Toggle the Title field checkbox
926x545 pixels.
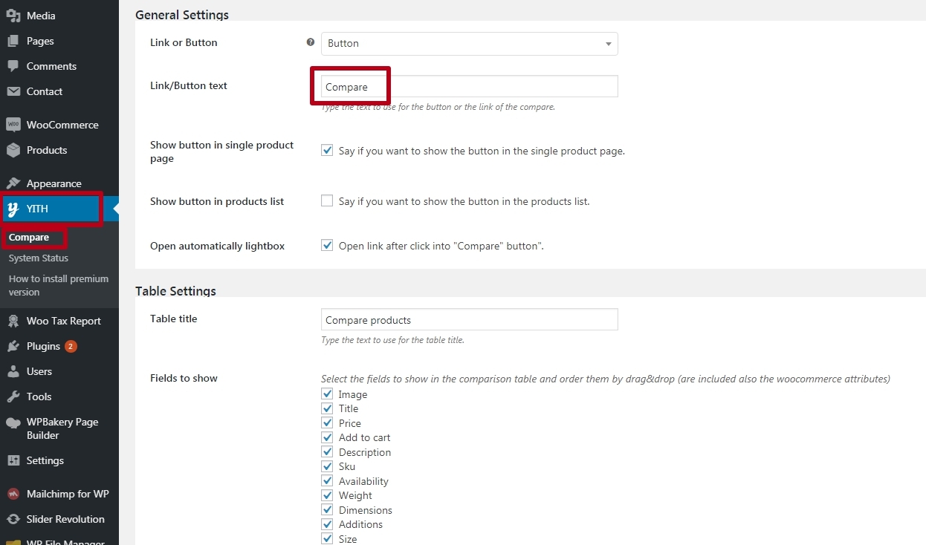327,408
